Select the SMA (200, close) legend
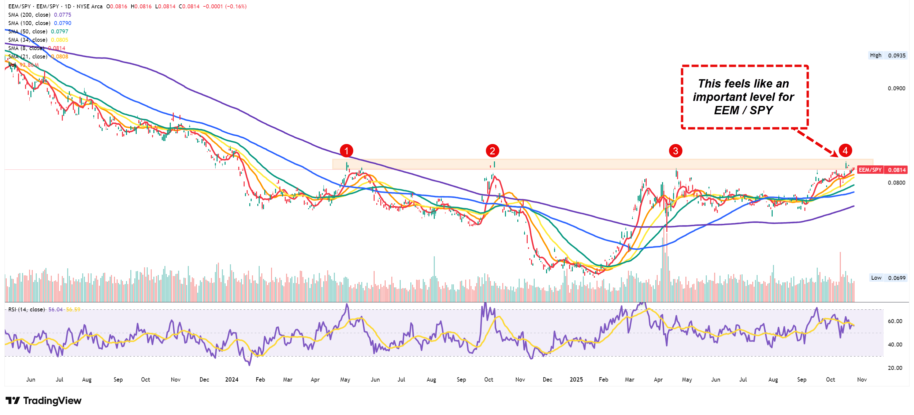 pos(29,15)
